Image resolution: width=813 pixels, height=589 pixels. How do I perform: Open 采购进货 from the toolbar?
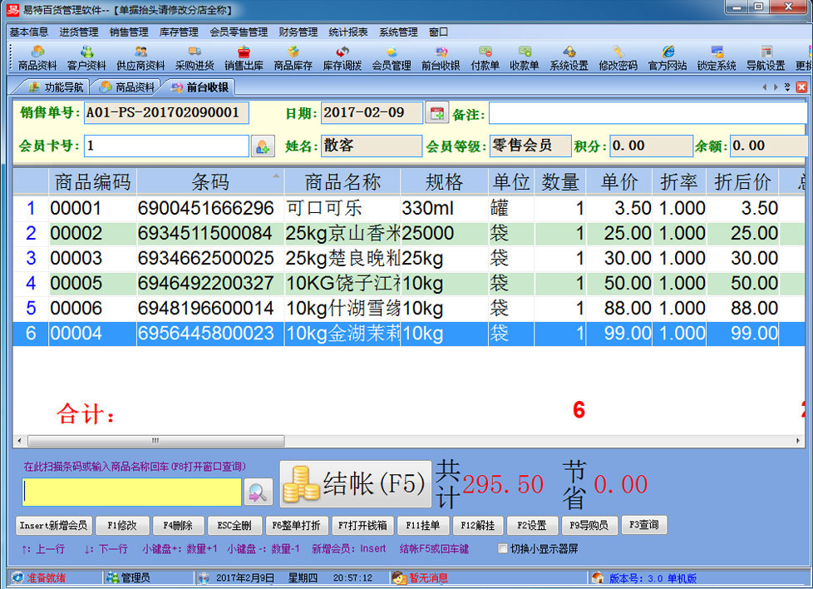(x=195, y=58)
